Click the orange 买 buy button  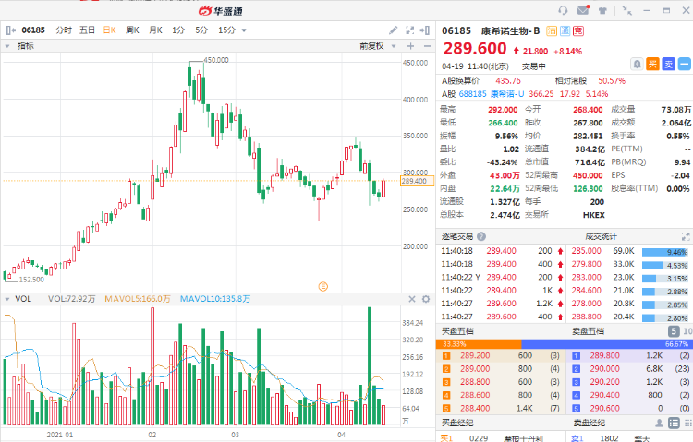tap(652, 64)
